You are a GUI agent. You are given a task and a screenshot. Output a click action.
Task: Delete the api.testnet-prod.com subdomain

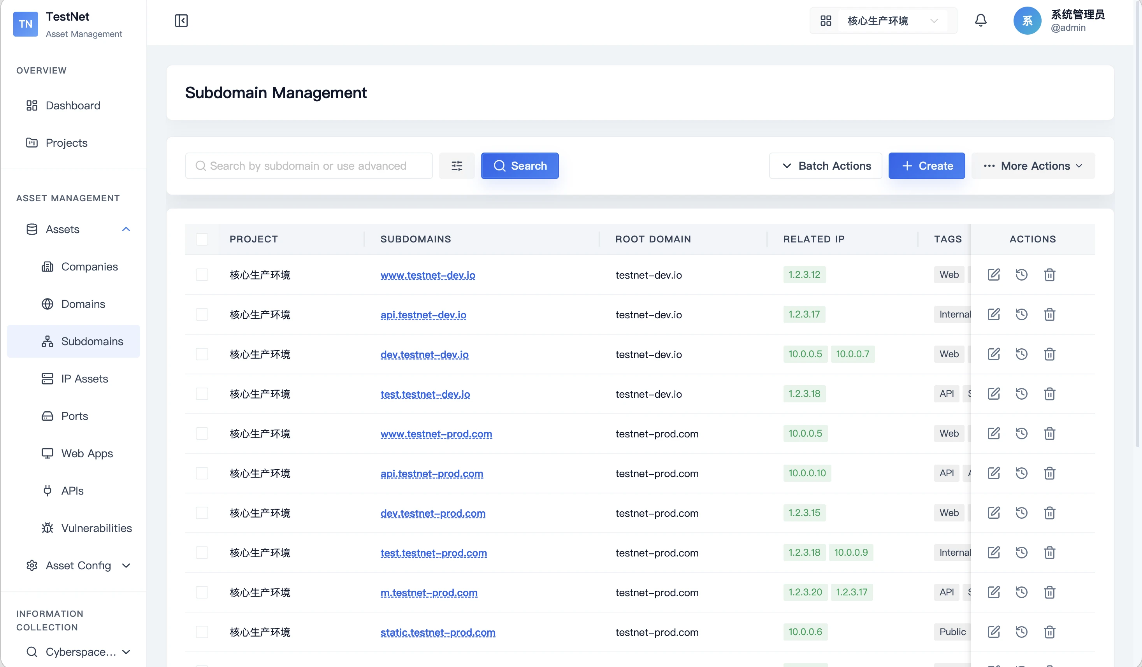click(x=1049, y=473)
